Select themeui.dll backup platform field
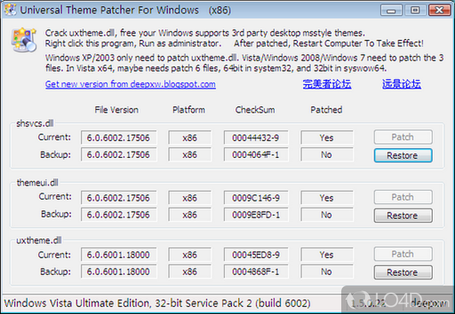Viewport: 455px width, 314px height. click(x=190, y=215)
